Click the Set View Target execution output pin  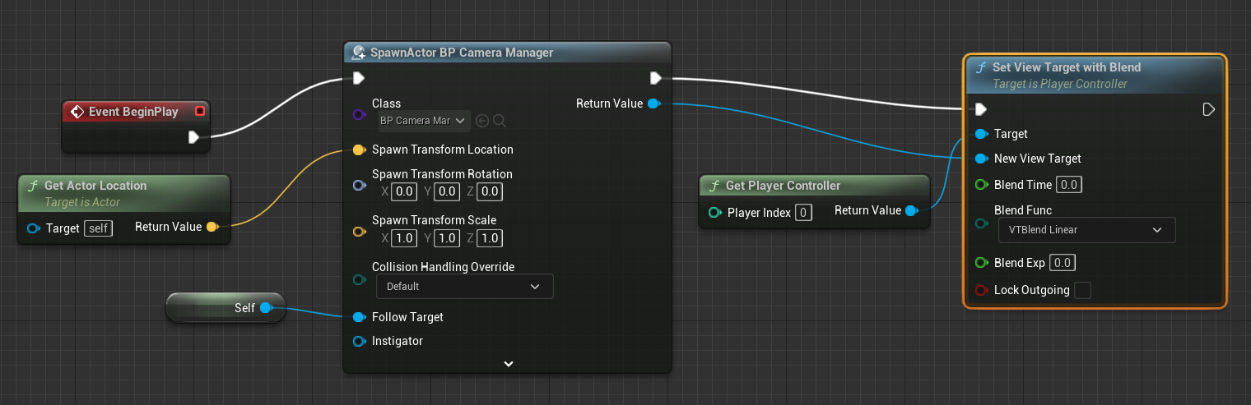pyautogui.click(x=1208, y=109)
